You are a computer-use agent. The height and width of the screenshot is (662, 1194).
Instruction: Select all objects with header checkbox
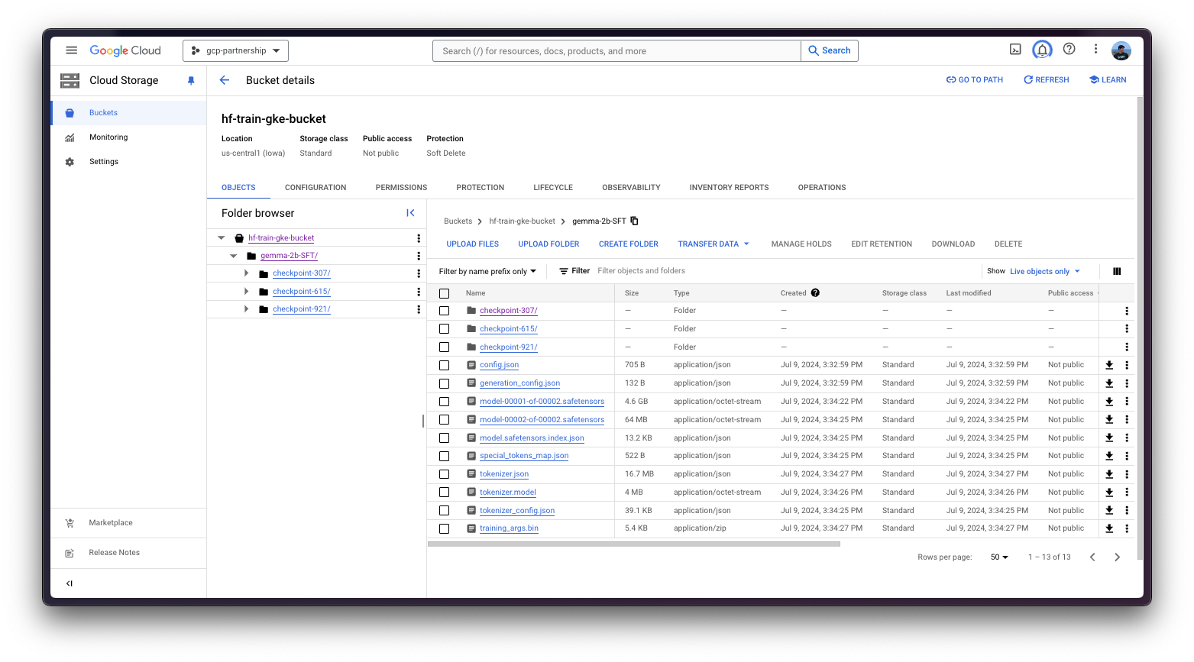coord(444,293)
